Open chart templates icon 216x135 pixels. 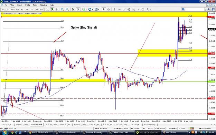coord(96,9)
